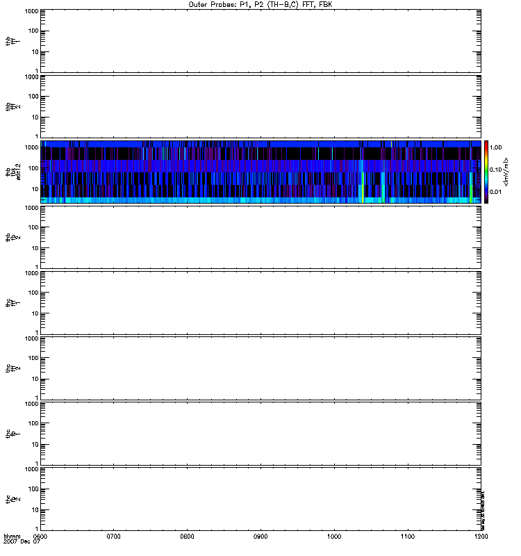Click the 'thc fff 2' panel label
The width and height of the screenshot is (521, 556).
[x=13, y=368]
